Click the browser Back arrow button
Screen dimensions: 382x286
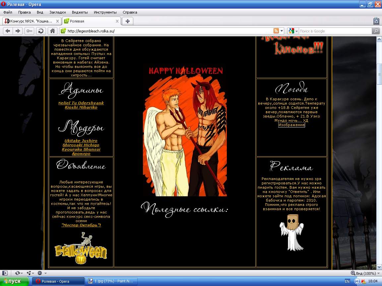click(8, 31)
